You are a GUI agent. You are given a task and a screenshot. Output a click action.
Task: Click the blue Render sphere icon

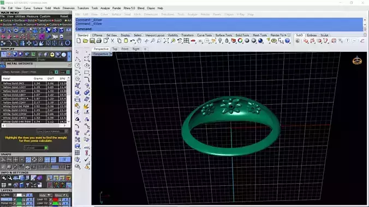tap(260, 41)
